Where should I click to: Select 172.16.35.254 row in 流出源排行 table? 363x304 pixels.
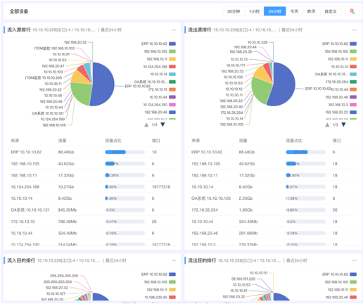[273, 210]
